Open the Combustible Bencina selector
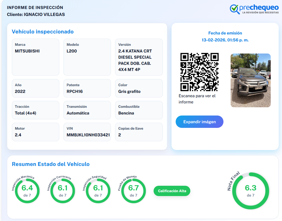The image size is (282, 221). click(x=139, y=110)
